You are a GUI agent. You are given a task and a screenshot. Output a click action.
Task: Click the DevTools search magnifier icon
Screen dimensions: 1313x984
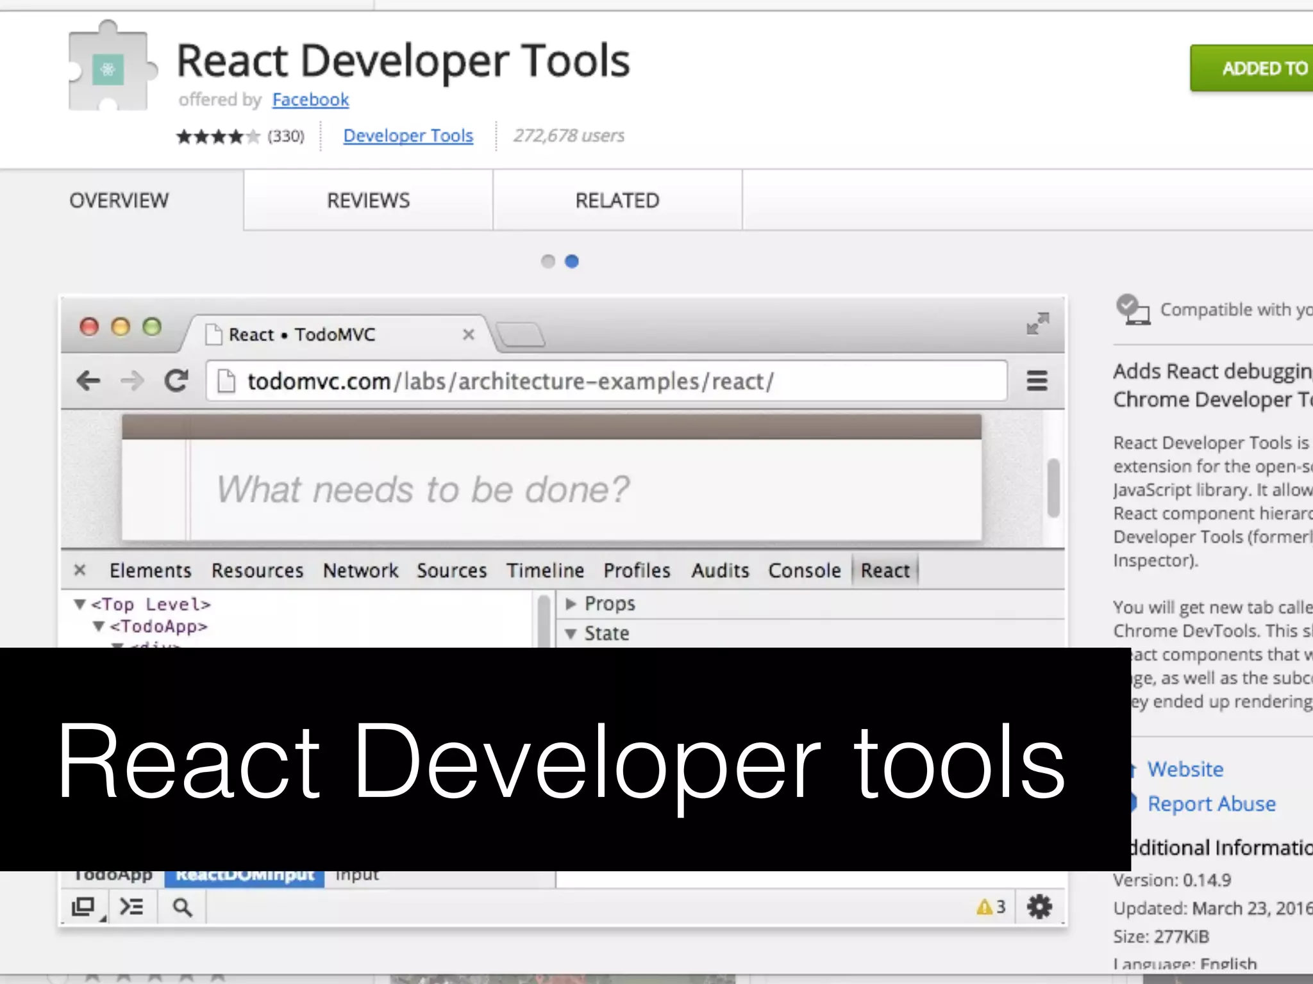pos(182,907)
